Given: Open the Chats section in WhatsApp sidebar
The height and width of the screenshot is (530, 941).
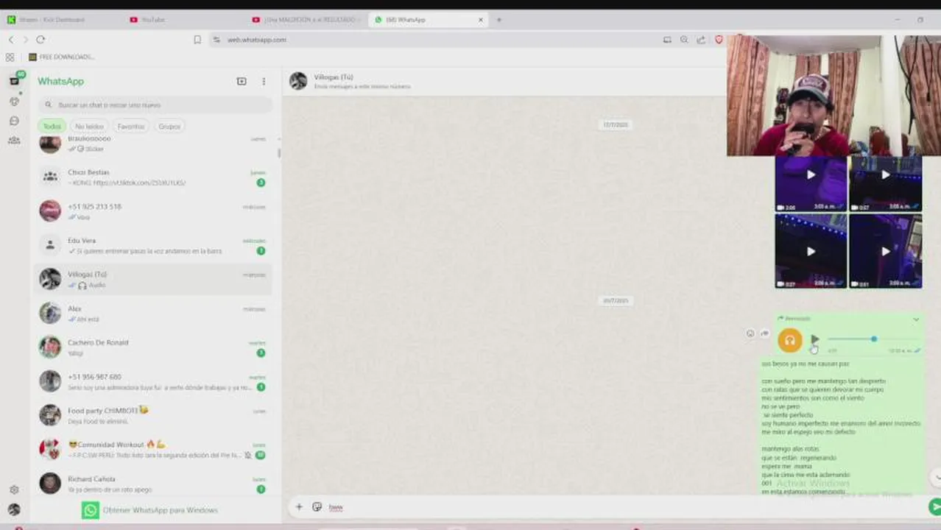Looking at the screenshot, I should (14, 81).
